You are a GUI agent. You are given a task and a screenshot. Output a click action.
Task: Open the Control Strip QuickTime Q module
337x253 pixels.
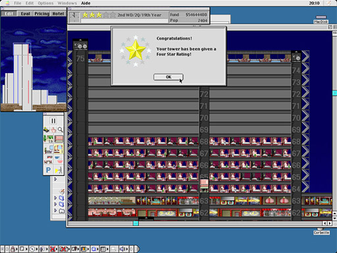click(95, 249)
